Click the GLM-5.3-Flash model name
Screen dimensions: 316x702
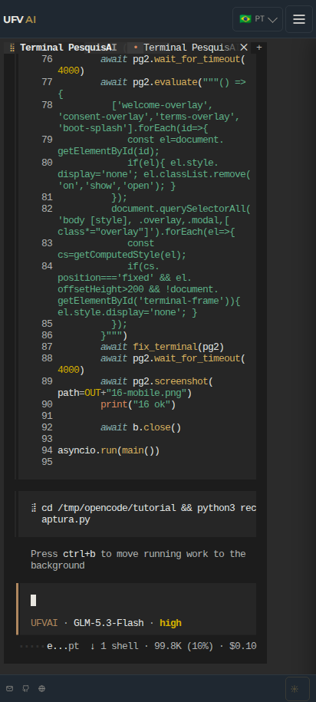(109, 623)
